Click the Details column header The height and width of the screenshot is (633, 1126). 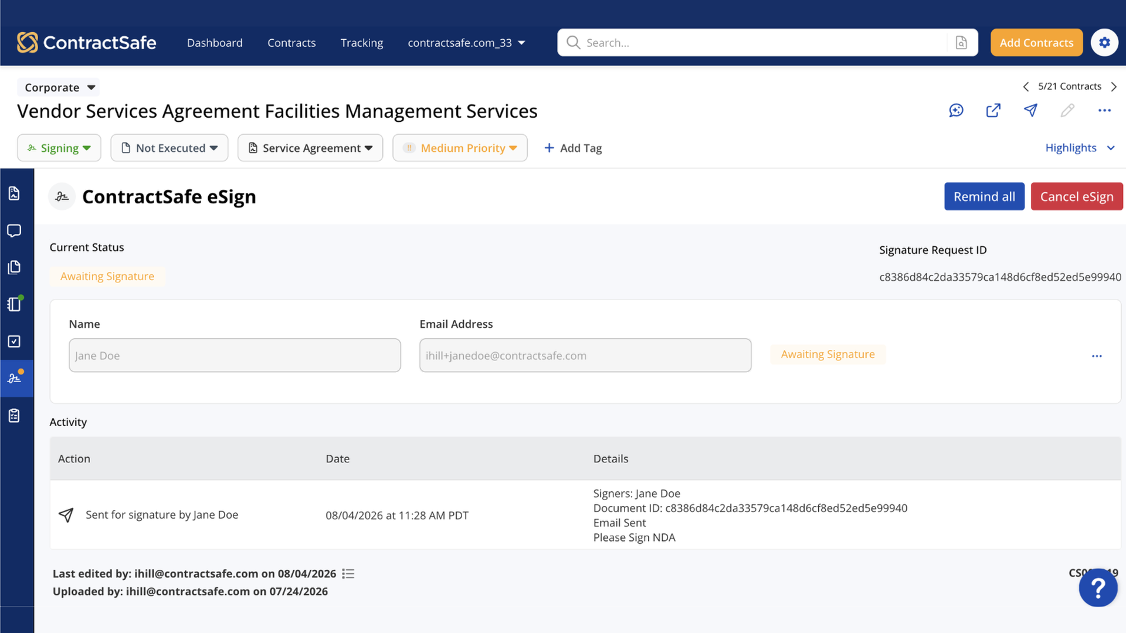click(611, 459)
